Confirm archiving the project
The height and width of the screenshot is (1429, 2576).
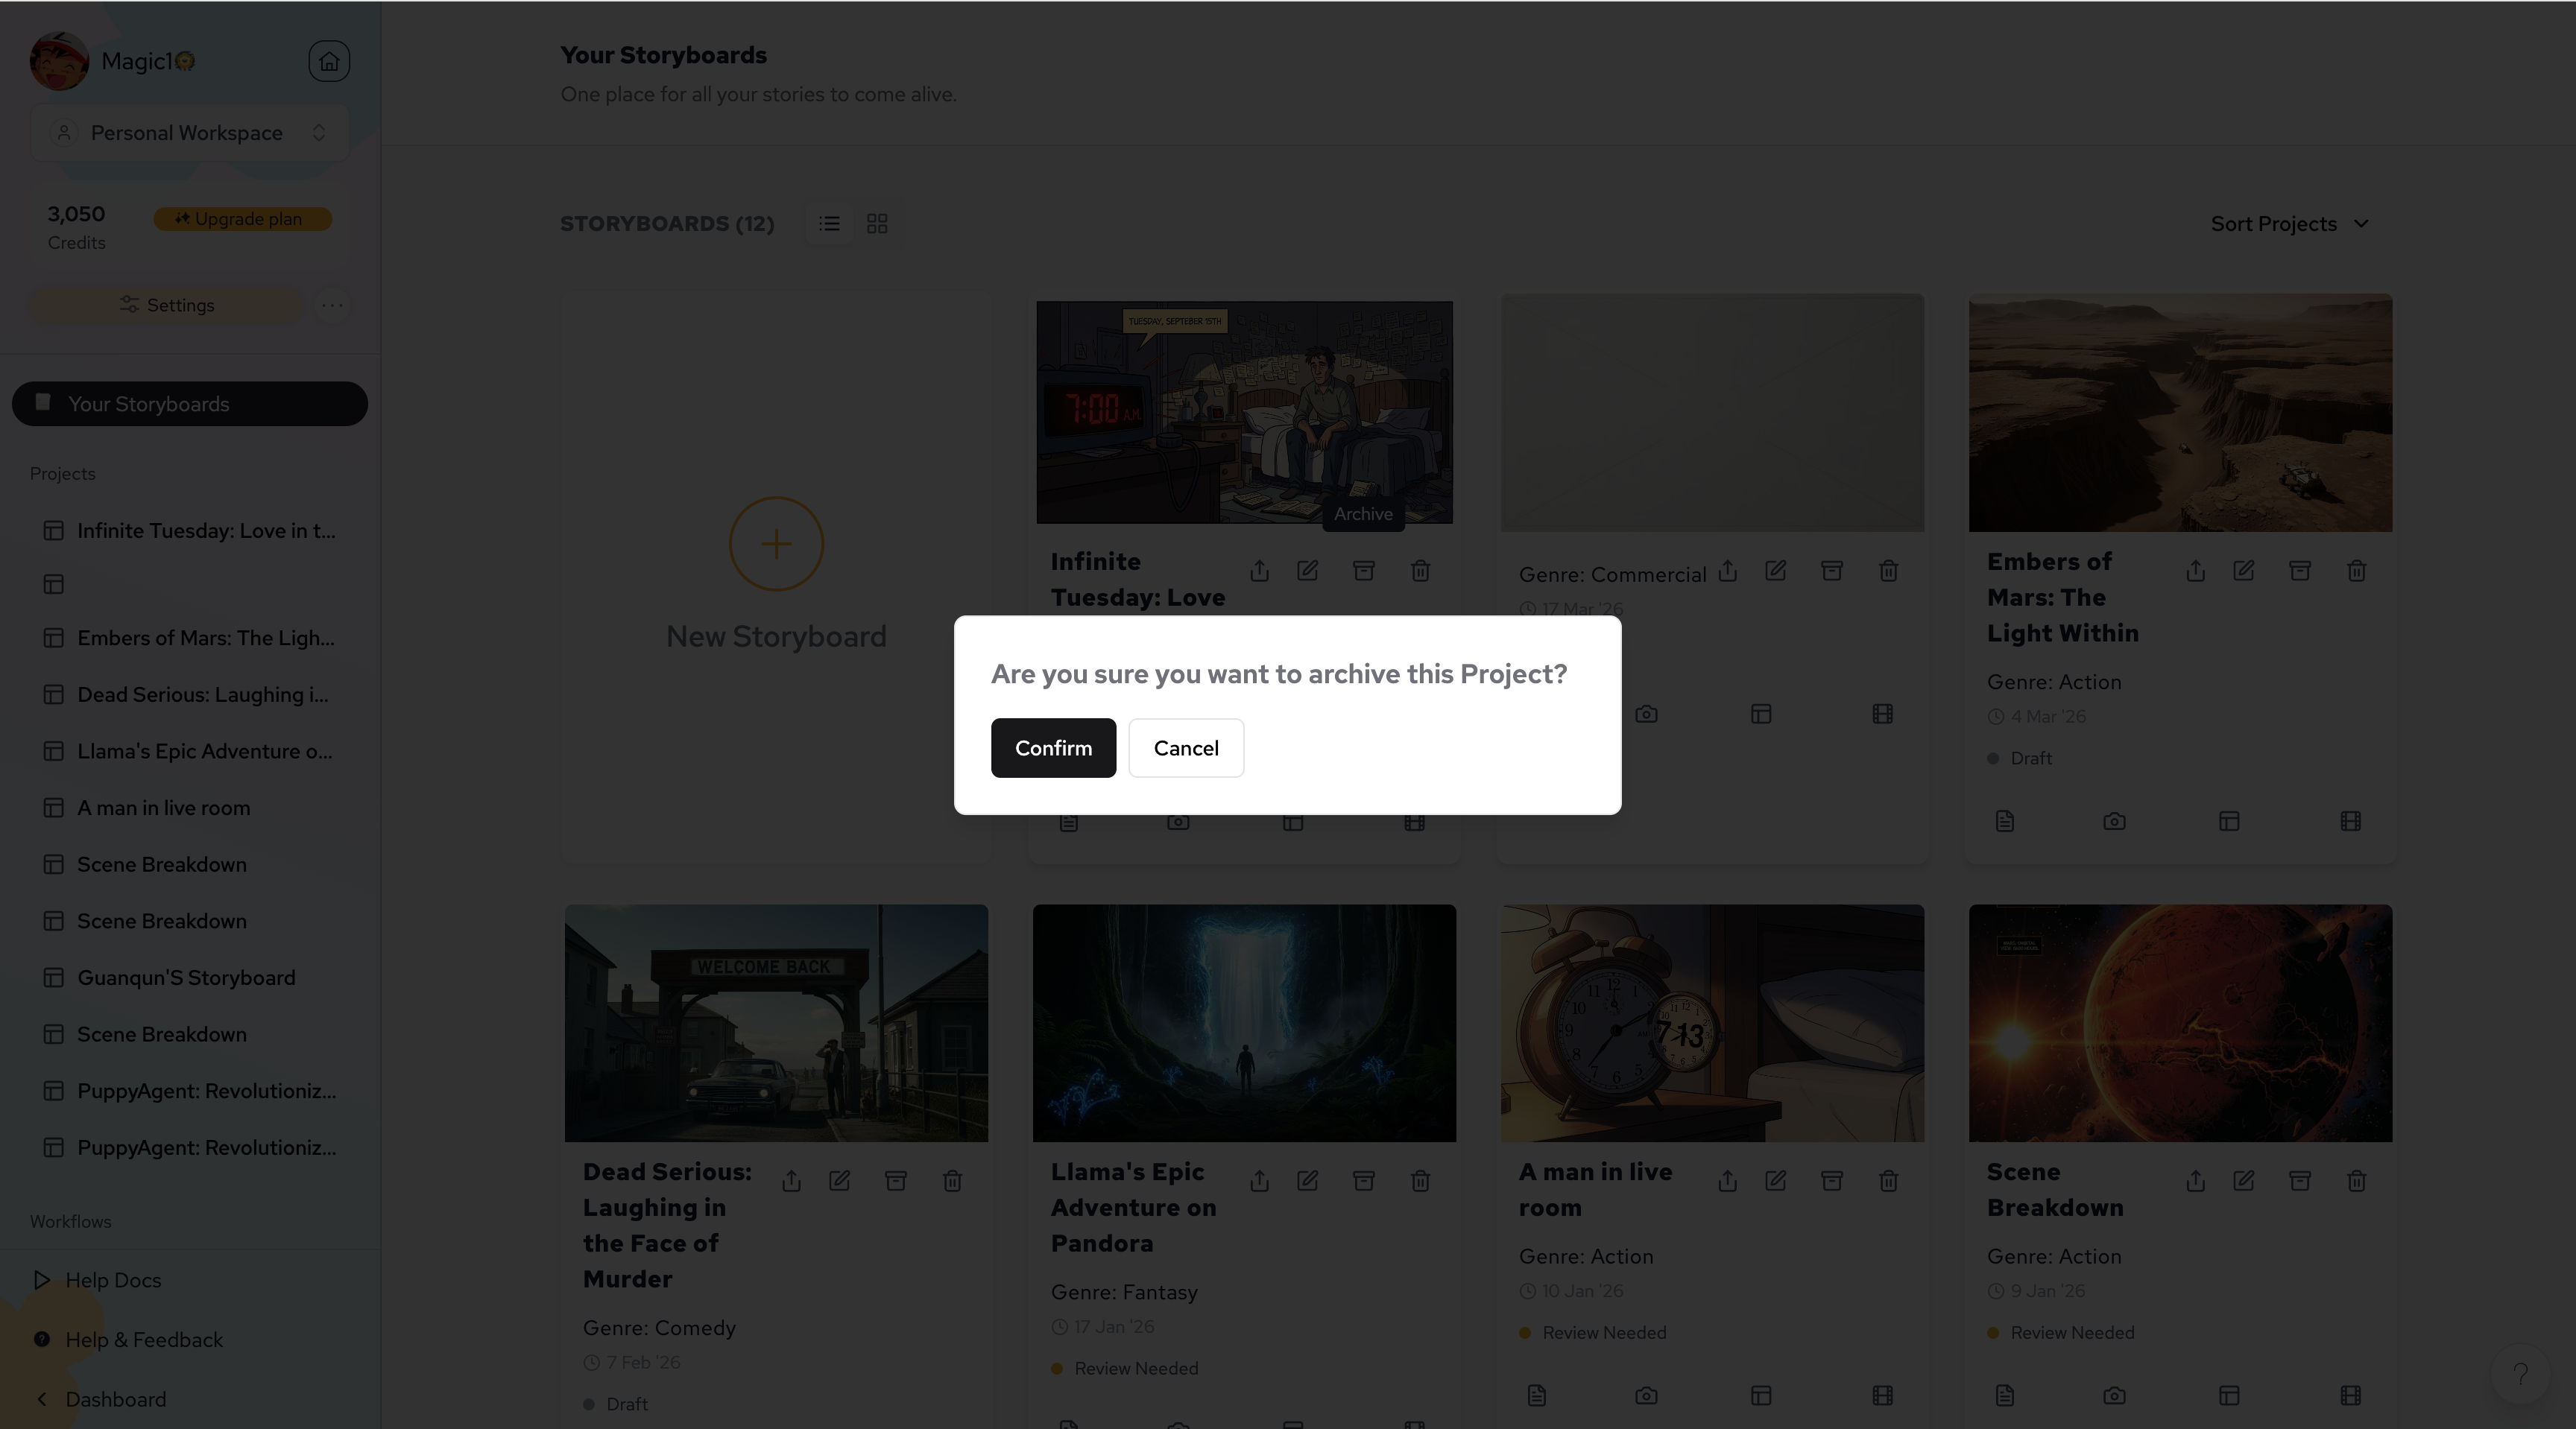click(x=1053, y=747)
